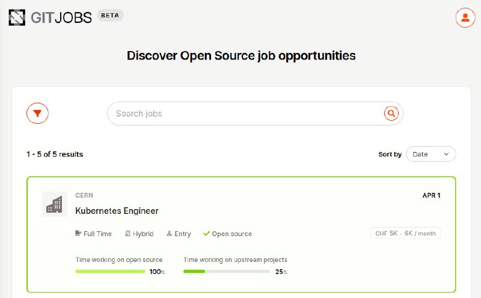Screen dimensions: 481x298
Task: Click the chevron arrow in Date selector
Action: pyautogui.click(x=446, y=154)
